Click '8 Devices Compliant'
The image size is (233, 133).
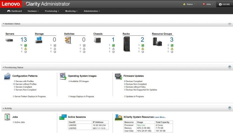tap(133, 81)
